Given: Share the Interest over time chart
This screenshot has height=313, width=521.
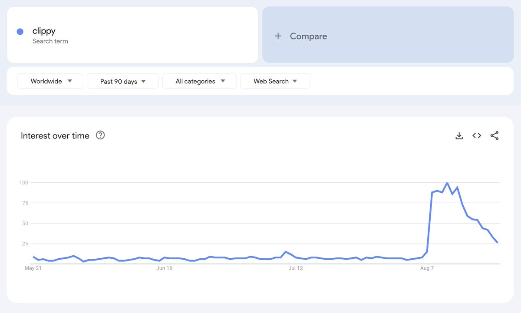Looking at the screenshot, I should (495, 135).
